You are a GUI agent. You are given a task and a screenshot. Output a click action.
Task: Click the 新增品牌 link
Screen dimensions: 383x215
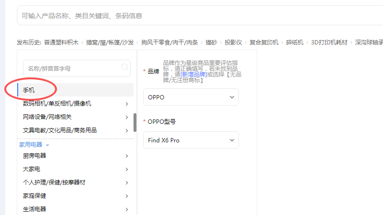pyautogui.click(x=193, y=75)
